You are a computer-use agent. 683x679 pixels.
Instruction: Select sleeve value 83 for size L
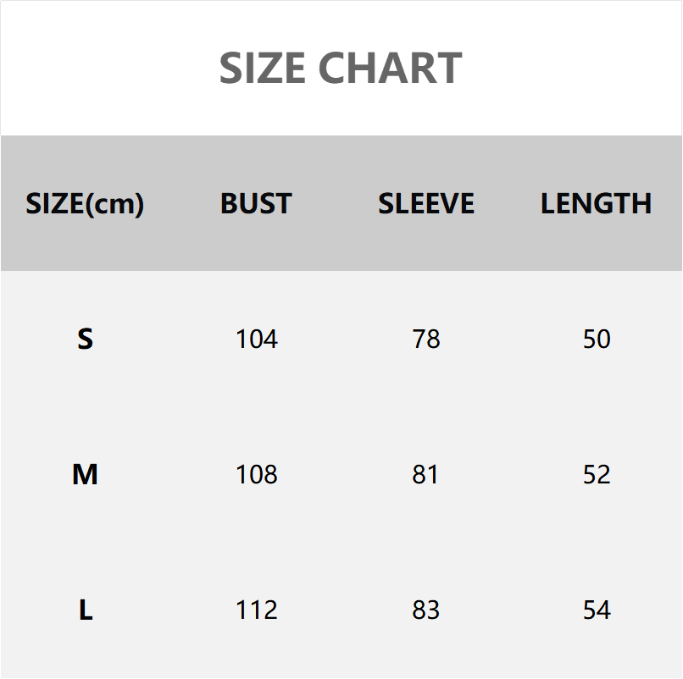tap(425, 610)
